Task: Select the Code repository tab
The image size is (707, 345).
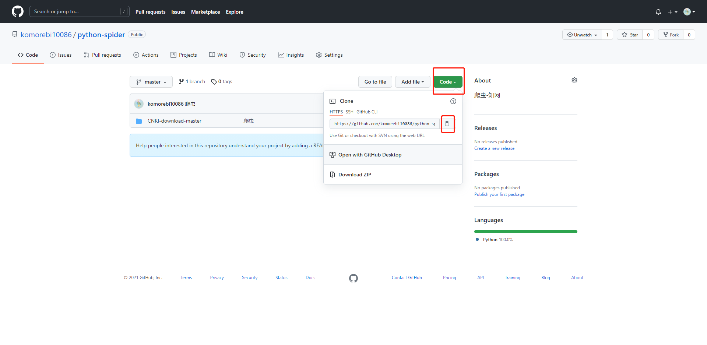Action: pyautogui.click(x=28, y=55)
